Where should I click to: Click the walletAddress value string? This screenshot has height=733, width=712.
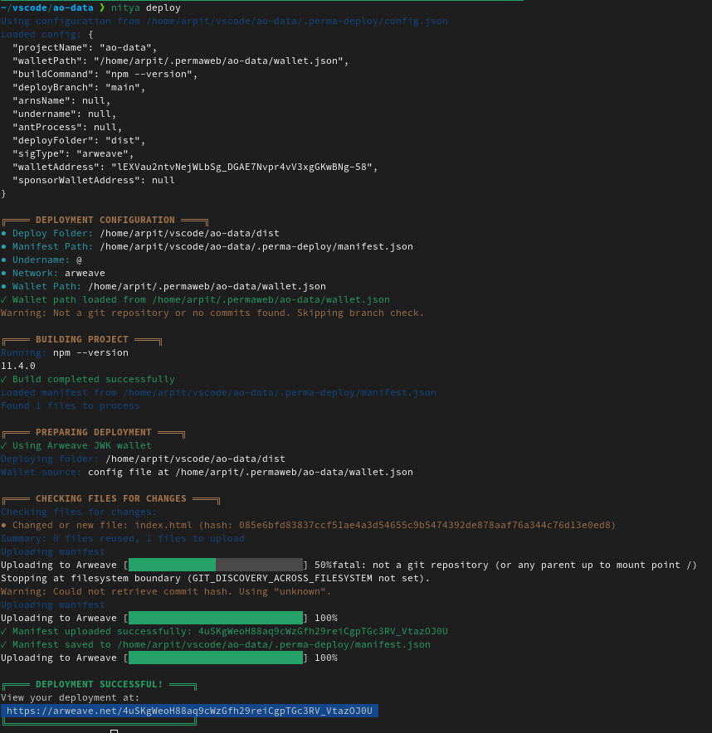tap(241, 167)
